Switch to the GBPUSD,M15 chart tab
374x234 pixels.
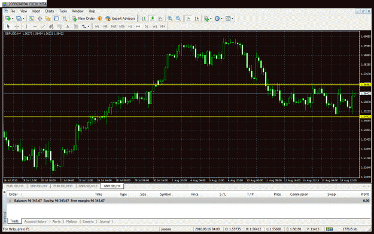click(x=88, y=186)
